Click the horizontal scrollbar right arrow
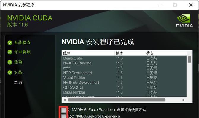Screen dimensions: 199x118 click(183, 100)
